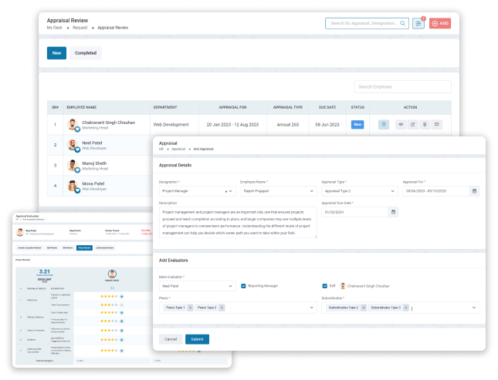
Task: Click the magnifier icon in the appraisal search box
Action: [402, 23]
